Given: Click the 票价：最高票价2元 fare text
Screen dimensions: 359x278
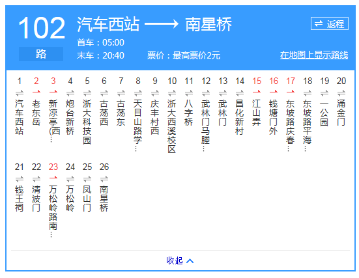Looking at the screenshot, I should (x=184, y=55).
